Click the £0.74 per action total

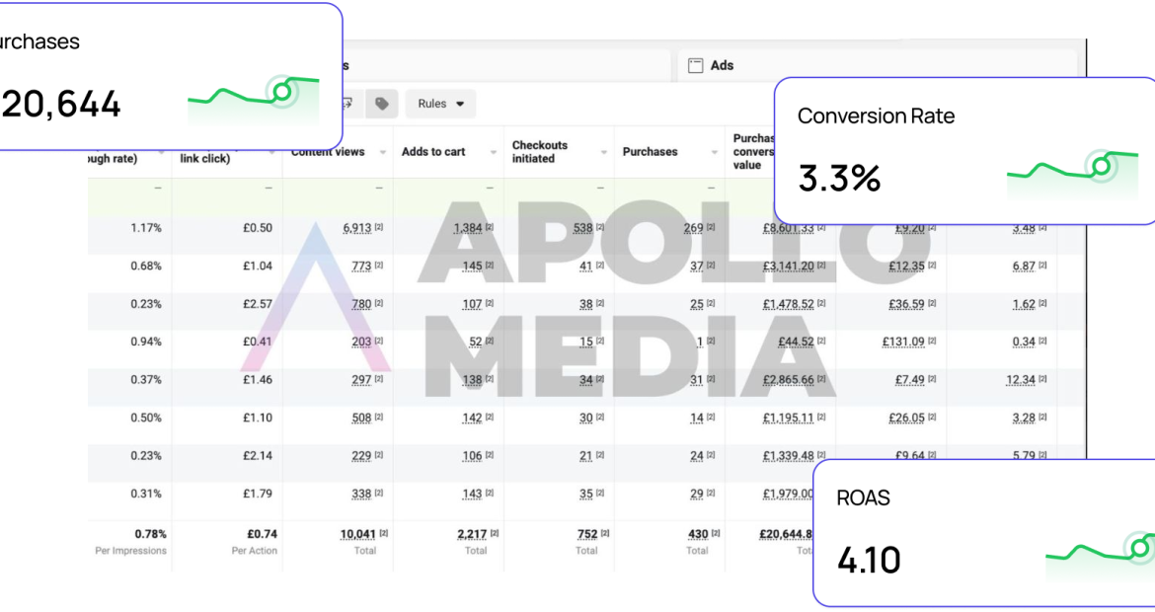tap(263, 534)
